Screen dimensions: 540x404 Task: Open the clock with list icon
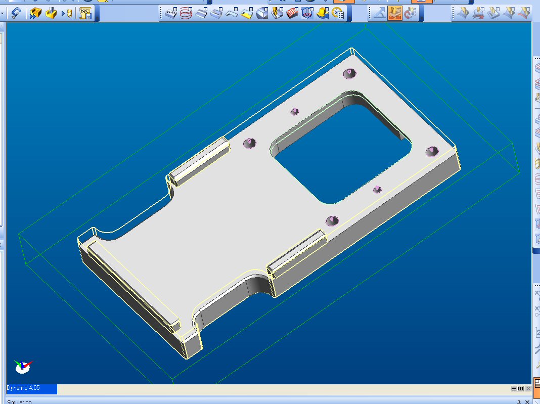tap(338, 14)
